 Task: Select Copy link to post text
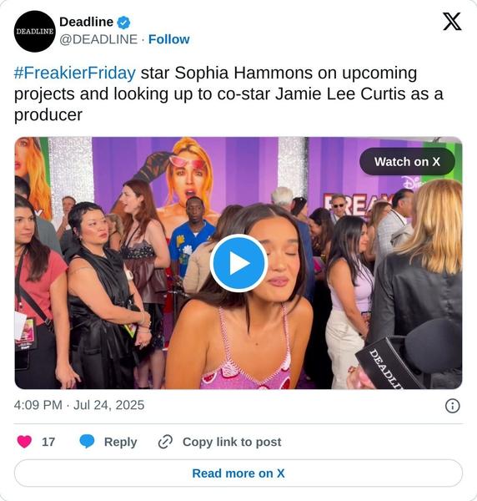[232, 442]
